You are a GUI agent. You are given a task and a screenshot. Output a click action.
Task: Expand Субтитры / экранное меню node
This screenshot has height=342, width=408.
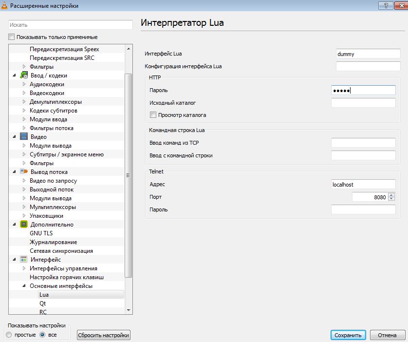point(24,154)
